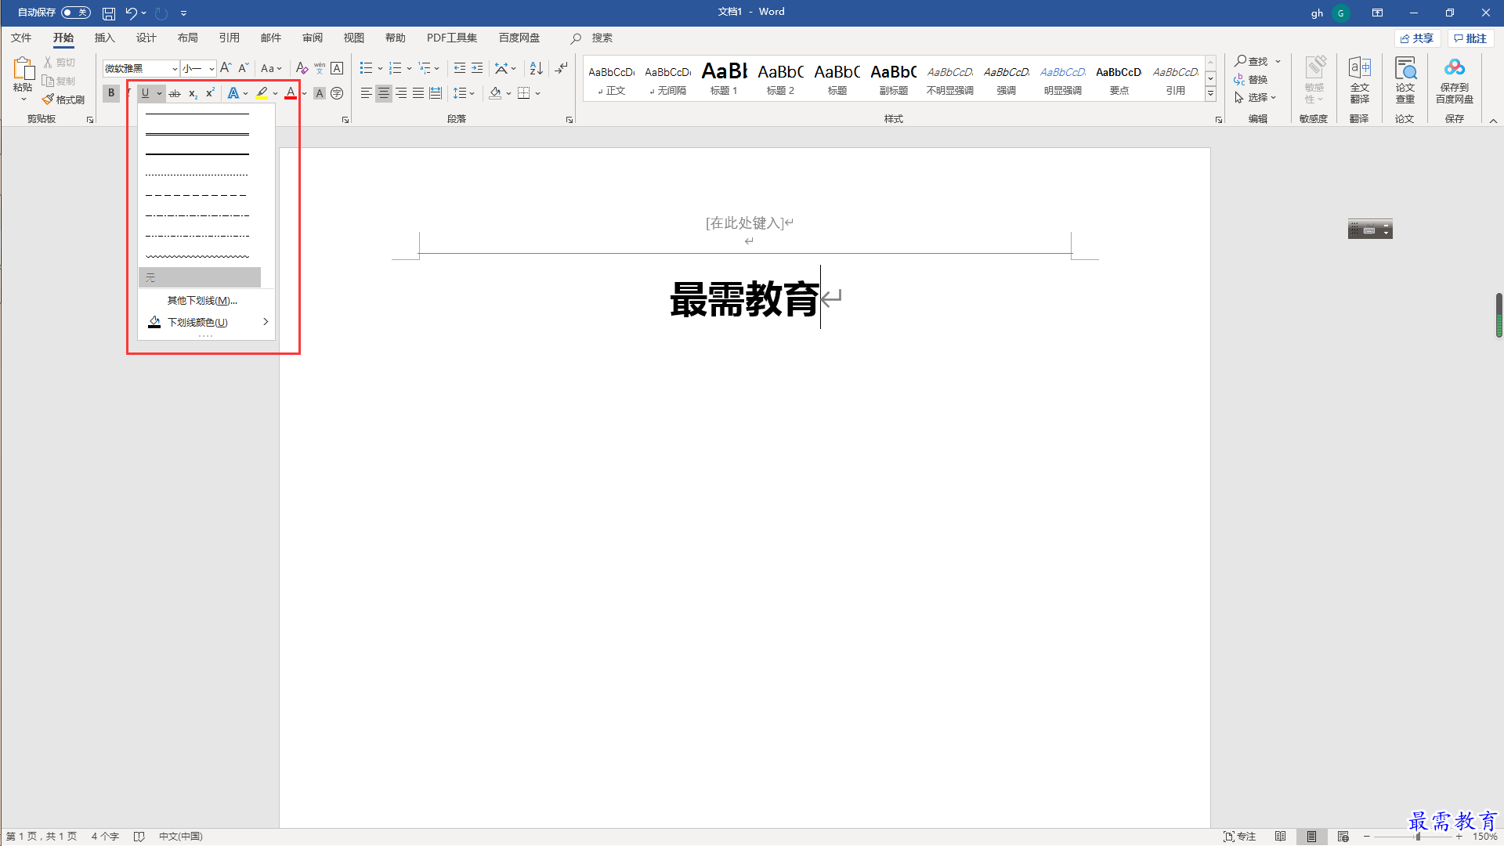Align text right
Image resolution: width=1504 pixels, height=846 pixels.
[x=401, y=93]
